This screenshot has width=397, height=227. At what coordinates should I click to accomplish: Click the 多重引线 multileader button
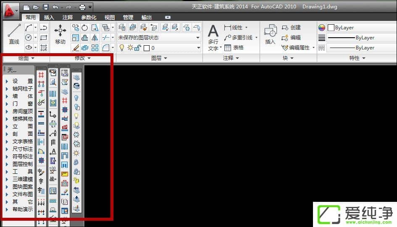(x=239, y=38)
